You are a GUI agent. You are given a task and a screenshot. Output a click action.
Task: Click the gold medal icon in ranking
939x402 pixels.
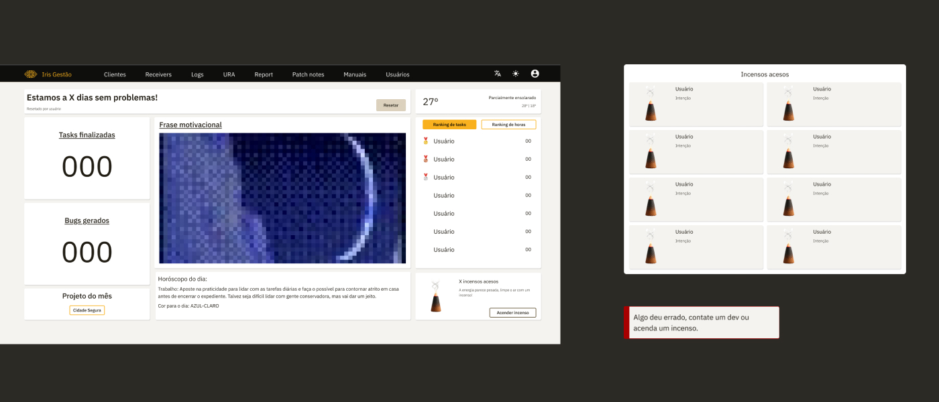[425, 141]
